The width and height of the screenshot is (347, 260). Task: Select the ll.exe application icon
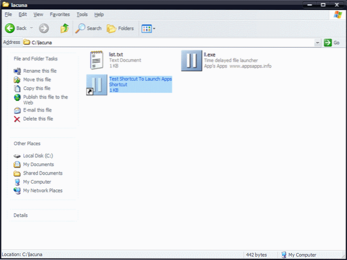pos(191,60)
